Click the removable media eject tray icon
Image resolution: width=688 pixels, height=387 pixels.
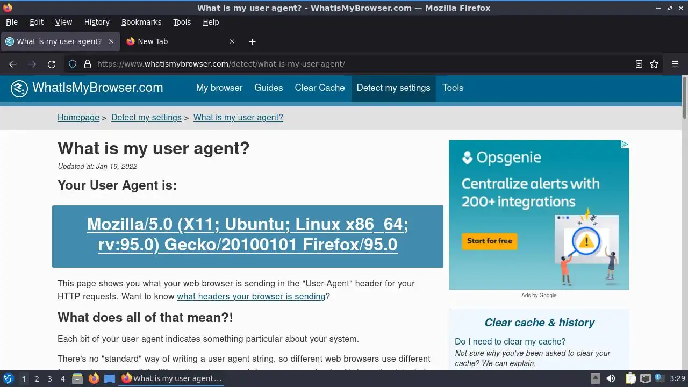[x=595, y=378]
